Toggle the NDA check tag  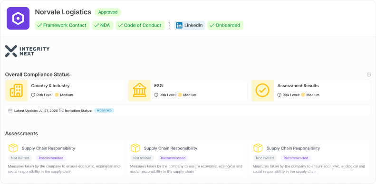coord(103,25)
